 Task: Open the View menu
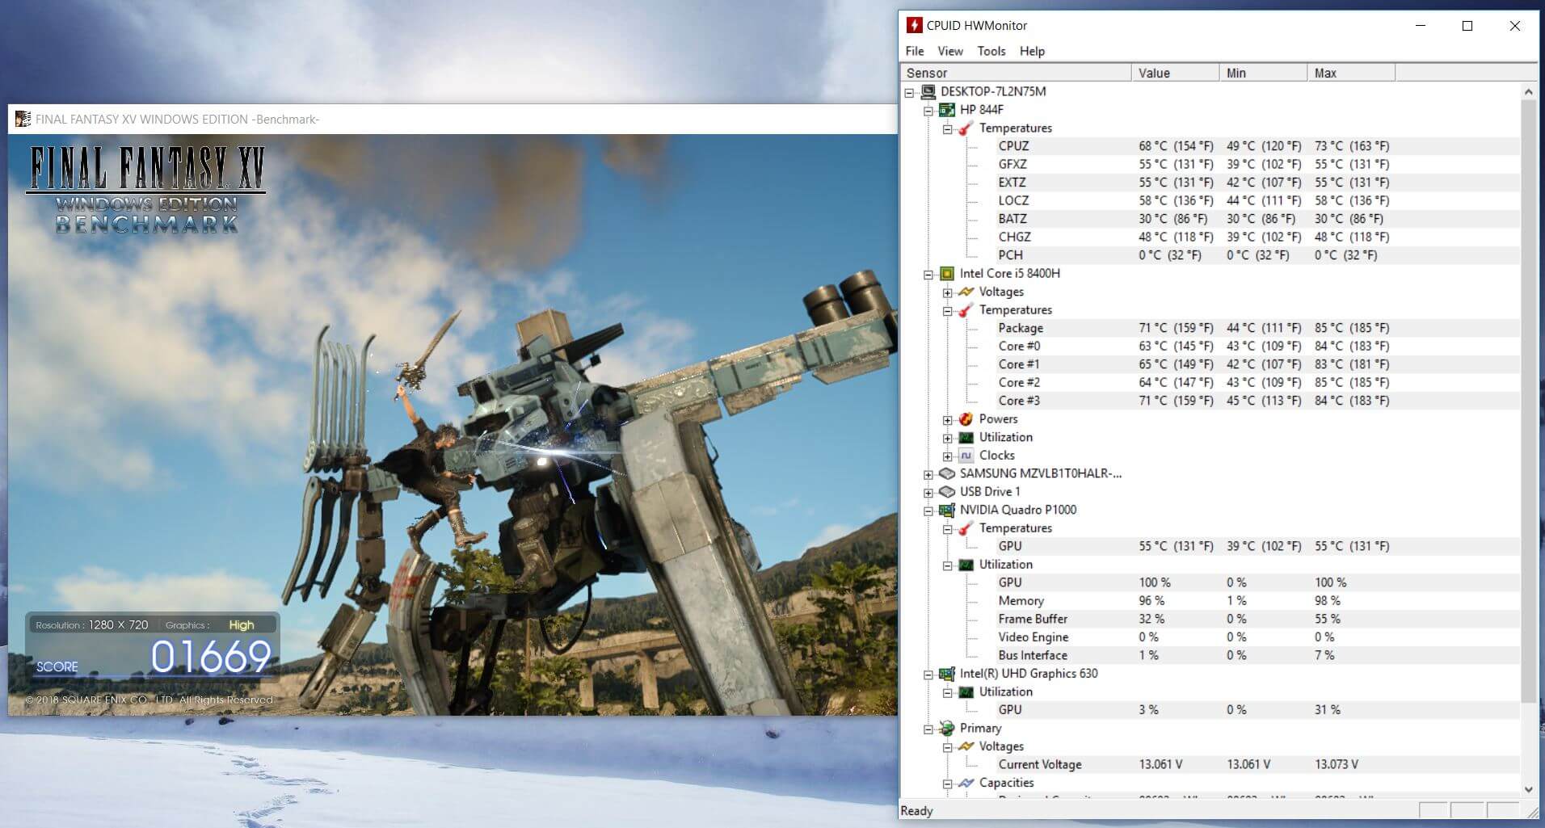[949, 51]
